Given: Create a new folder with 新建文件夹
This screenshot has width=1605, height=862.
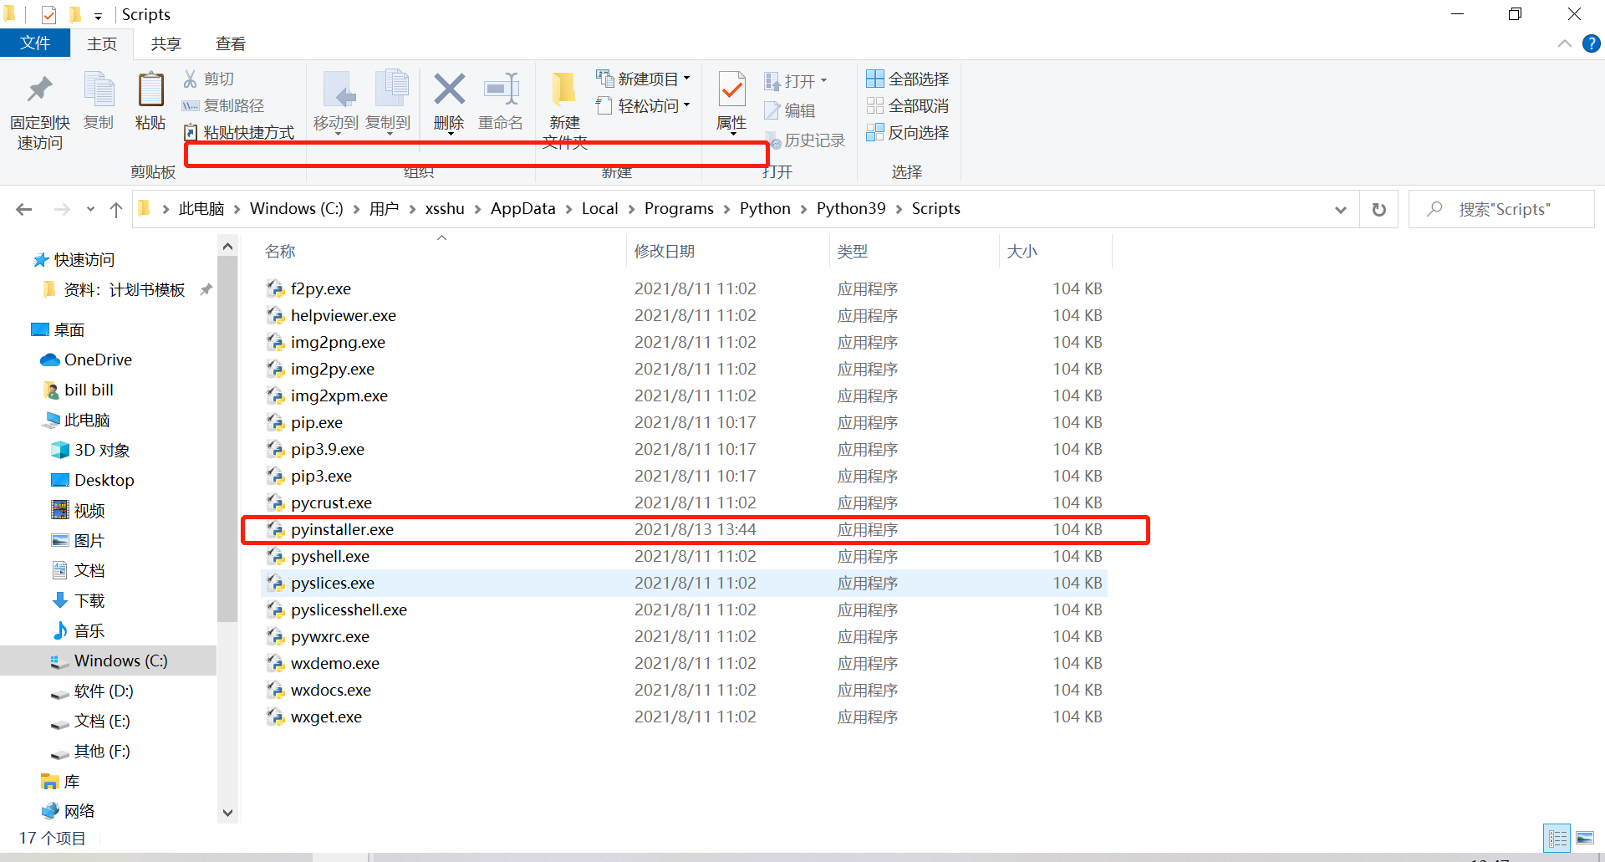Looking at the screenshot, I should coord(564,105).
